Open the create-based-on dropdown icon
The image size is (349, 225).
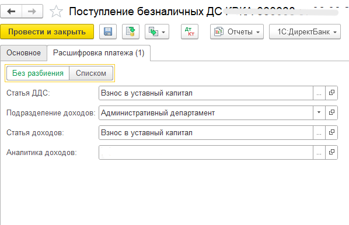157,31
